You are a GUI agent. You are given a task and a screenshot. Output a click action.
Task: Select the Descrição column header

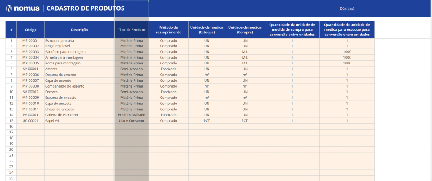pos(79,30)
